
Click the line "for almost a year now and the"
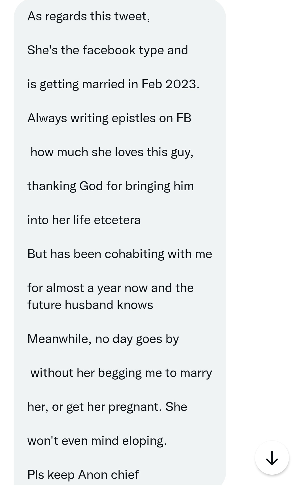point(110,288)
